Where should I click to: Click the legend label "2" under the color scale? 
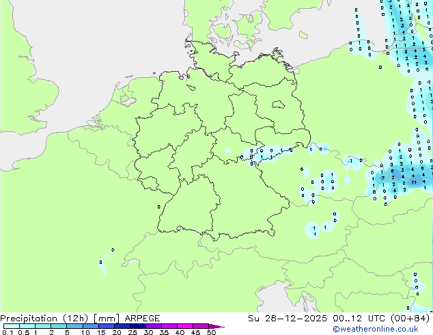51,332
